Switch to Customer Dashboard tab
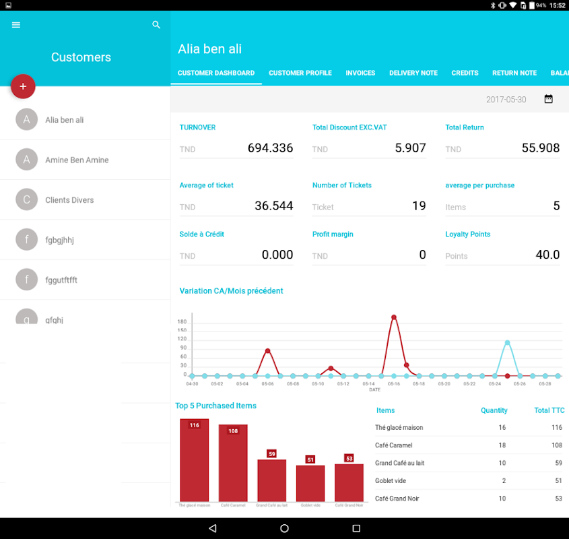The width and height of the screenshot is (569, 539). coord(216,73)
